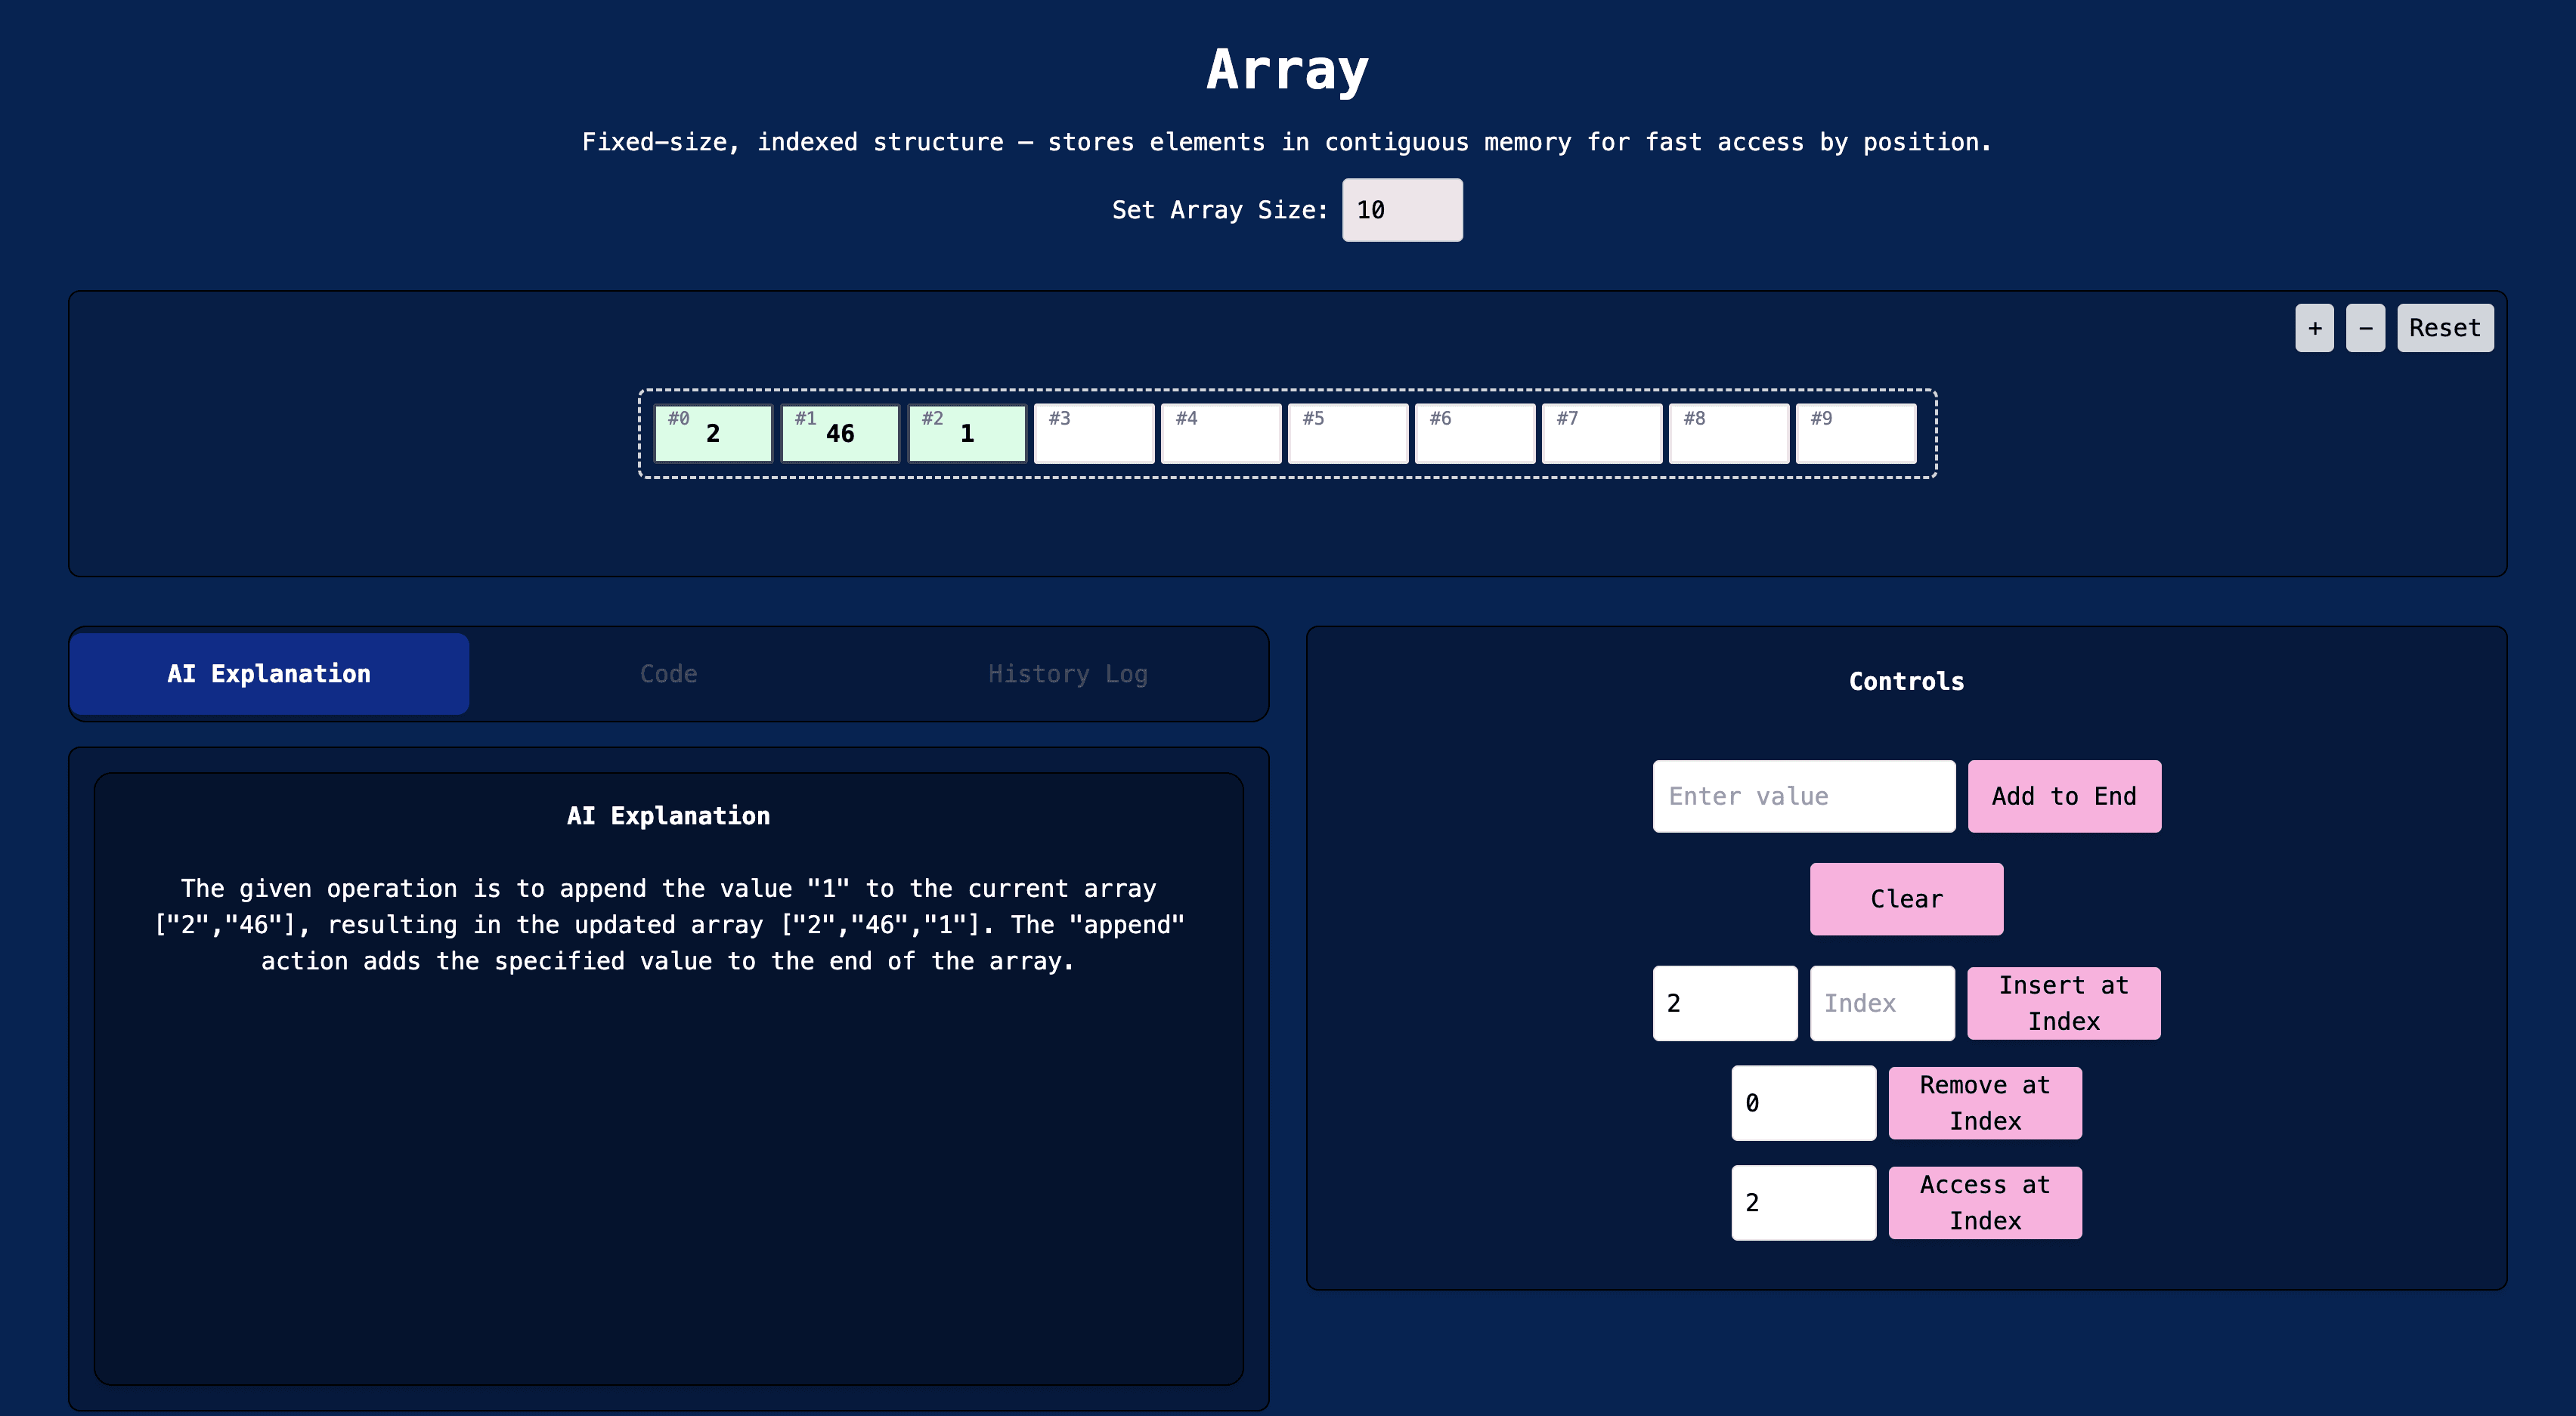Open the History Log tab
This screenshot has width=2576, height=1416.
(1067, 674)
